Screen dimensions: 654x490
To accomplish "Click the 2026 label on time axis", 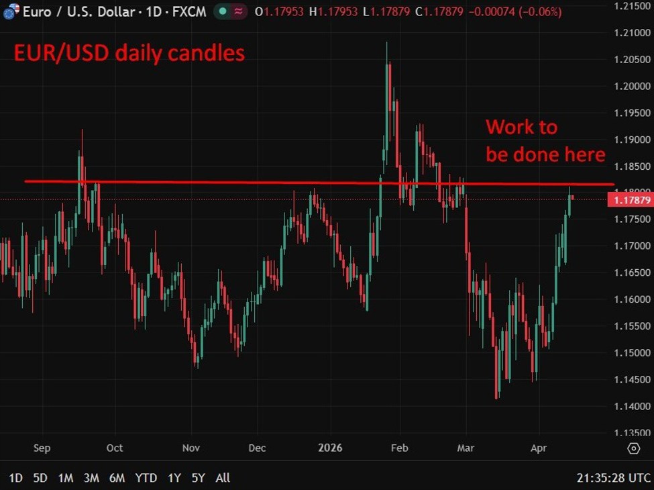I will [x=329, y=448].
